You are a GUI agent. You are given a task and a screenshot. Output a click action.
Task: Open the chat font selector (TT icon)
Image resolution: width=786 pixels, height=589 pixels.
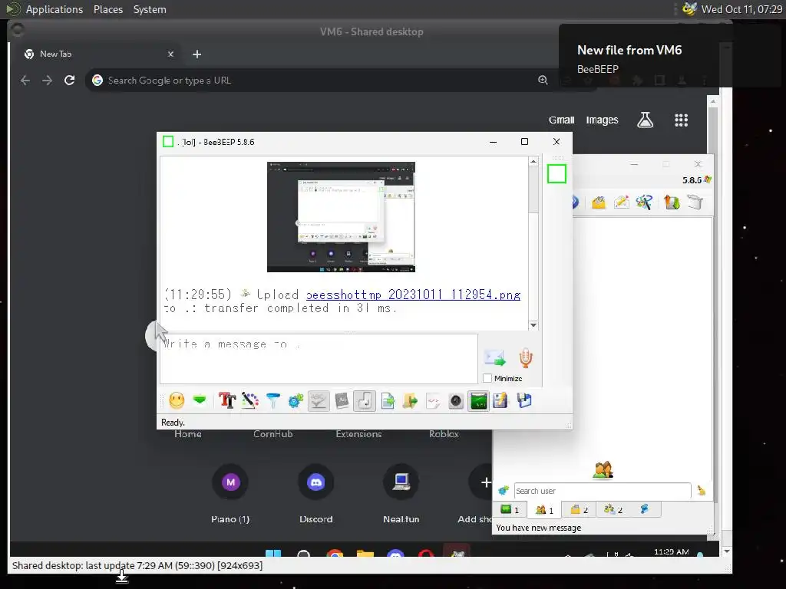click(x=227, y=400)
